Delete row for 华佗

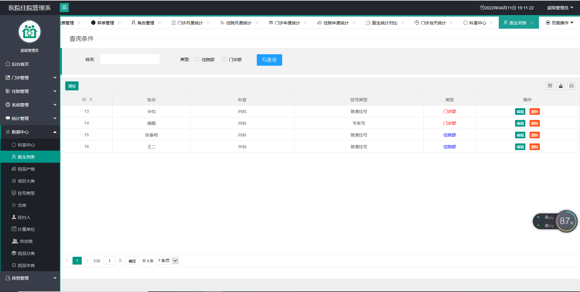[535, 111]
